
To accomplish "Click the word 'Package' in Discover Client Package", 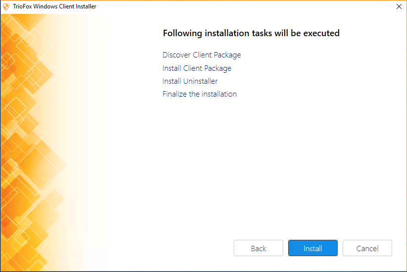I will tap(227, 55).
